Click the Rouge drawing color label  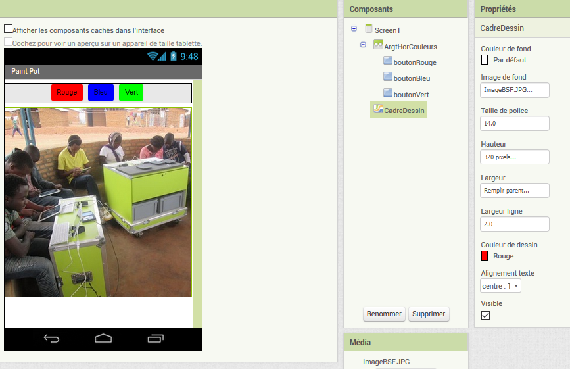point(503,256)
